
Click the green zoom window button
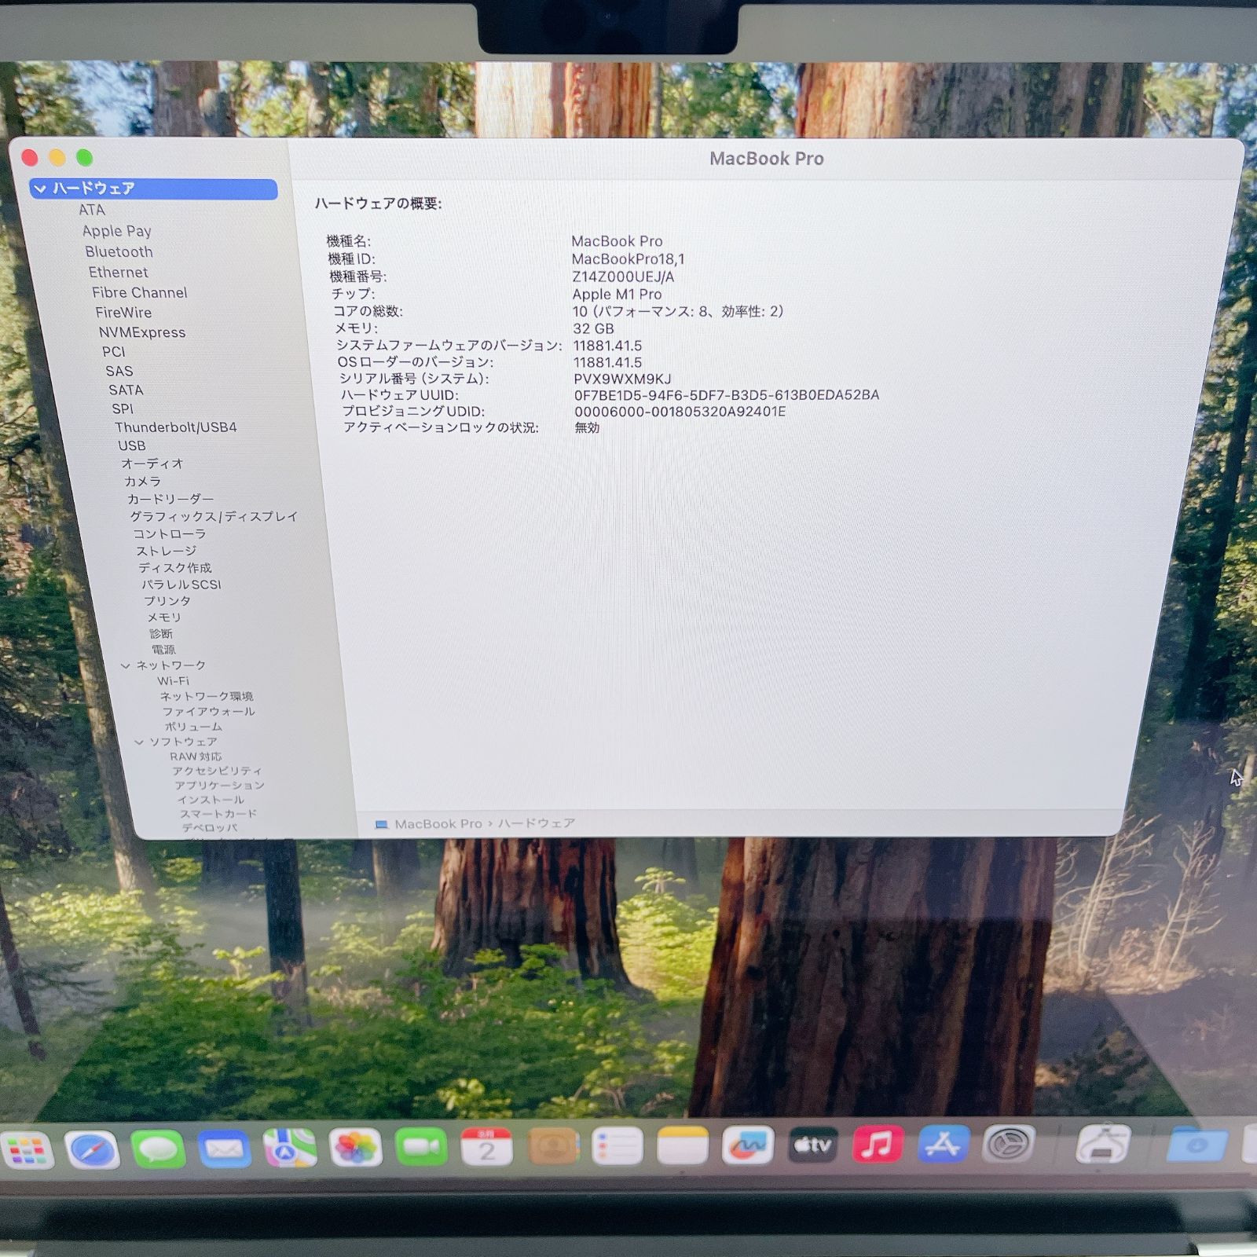85,158
